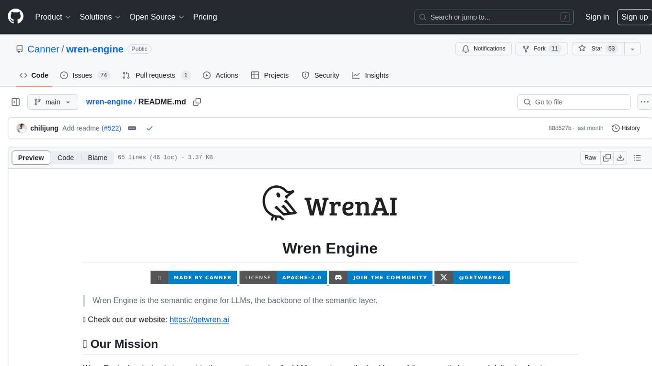Image resolution: width=652 pixels, height=366 pixels.
Task: Click the Made by Canner badge
Action: 194,277
